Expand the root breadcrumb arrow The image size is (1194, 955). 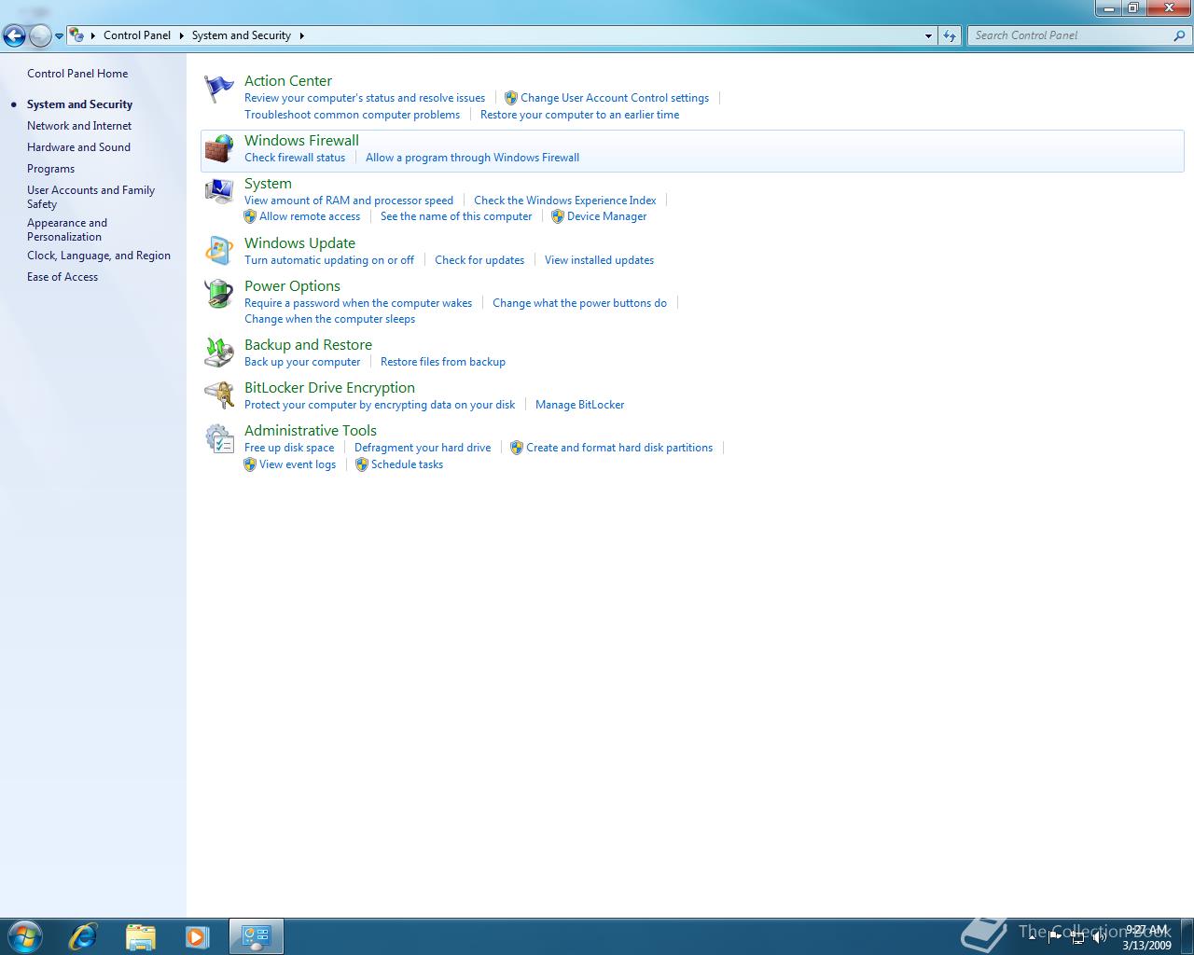(x=93, y=35)
